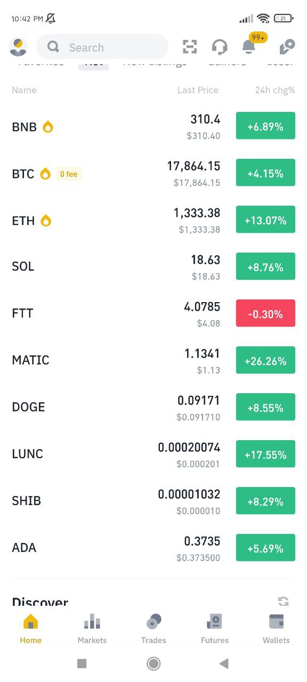Select the Home tab

click(31, 629)
